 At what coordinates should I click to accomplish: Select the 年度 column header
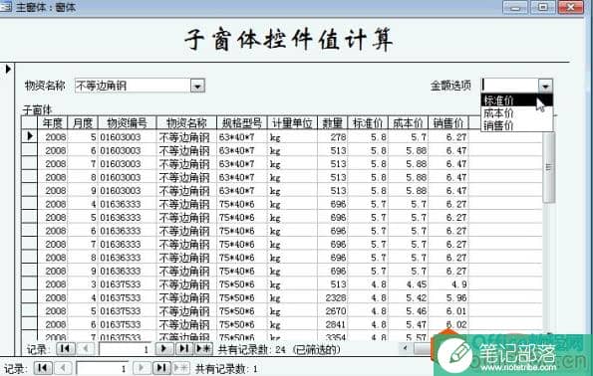(53, 122)
